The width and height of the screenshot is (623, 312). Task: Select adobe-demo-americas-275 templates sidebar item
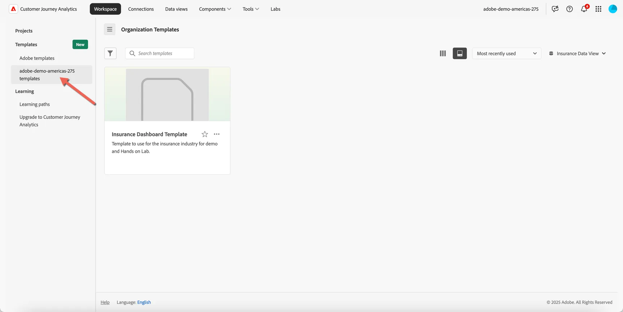click(52, 75)
